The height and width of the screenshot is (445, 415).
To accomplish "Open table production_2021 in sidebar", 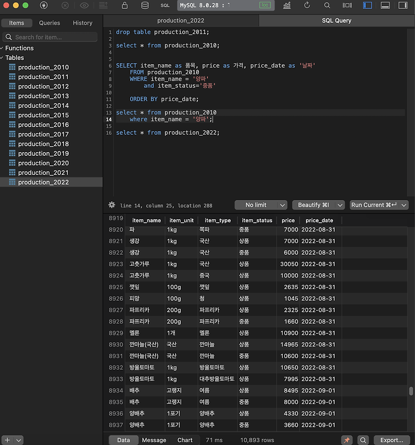I will click(x=43, y=172).
